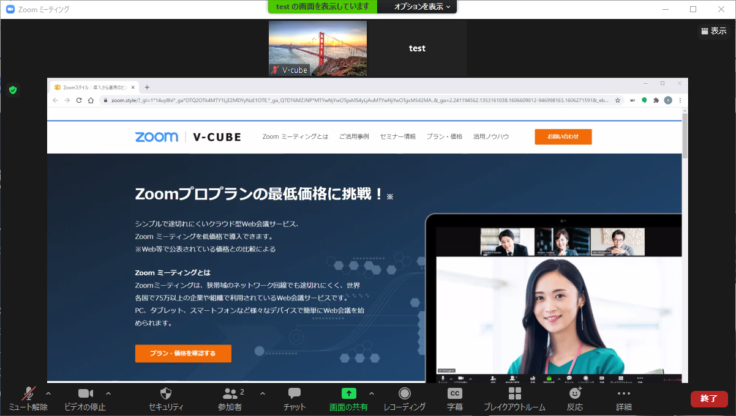Toggle 字幕 closed captions
Screen dimensions: 736x416
pos(454,399)
